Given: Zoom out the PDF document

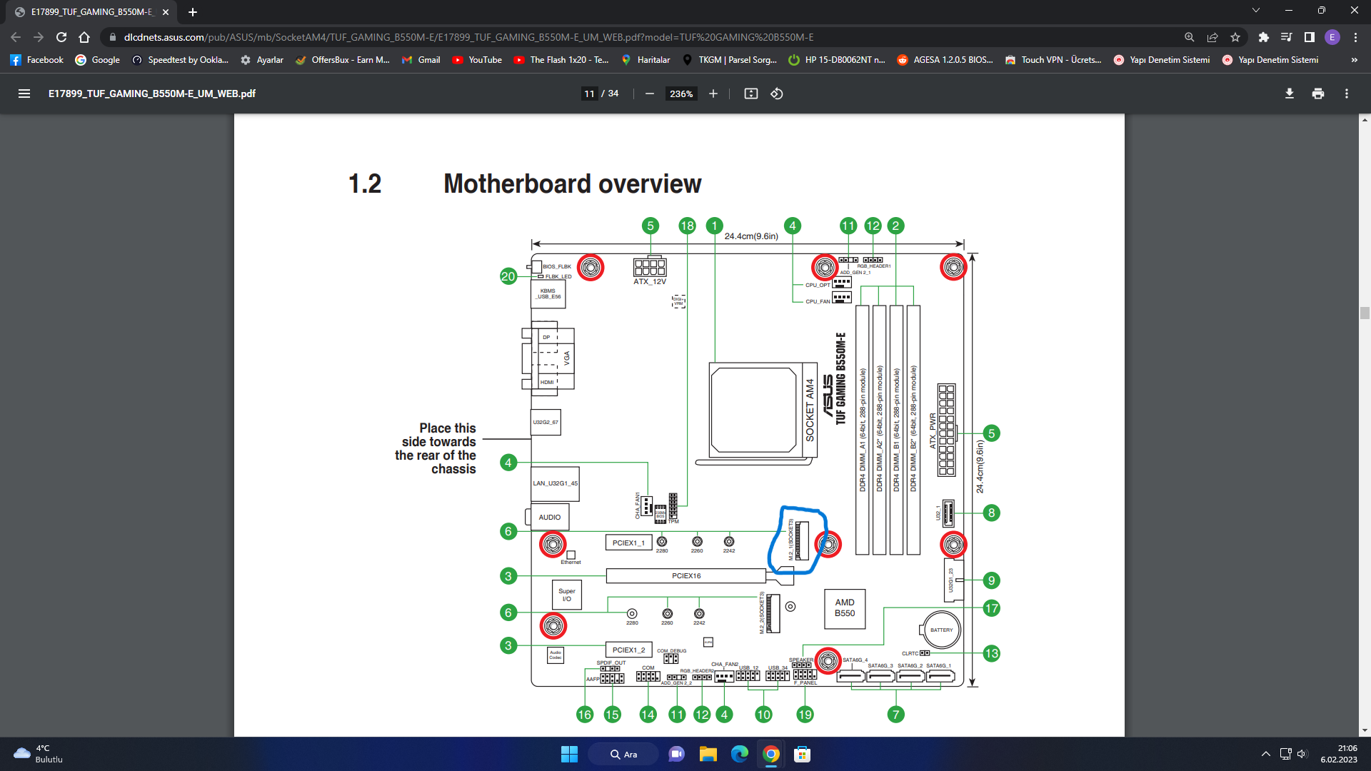Looking at the screenshot, I should (x=650, y=94).
